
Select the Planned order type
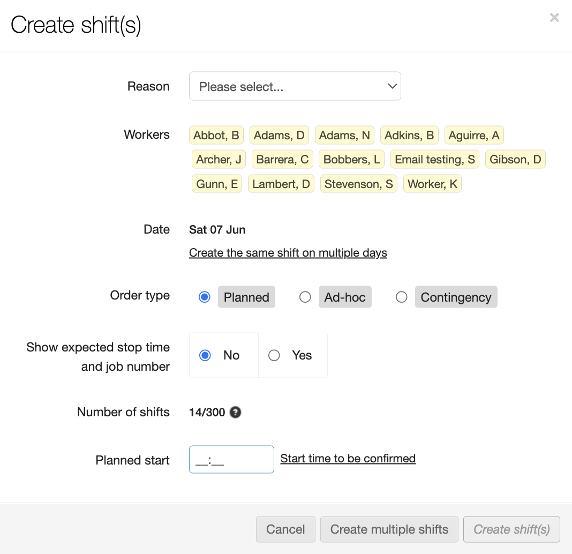click(x=205, y=297)
